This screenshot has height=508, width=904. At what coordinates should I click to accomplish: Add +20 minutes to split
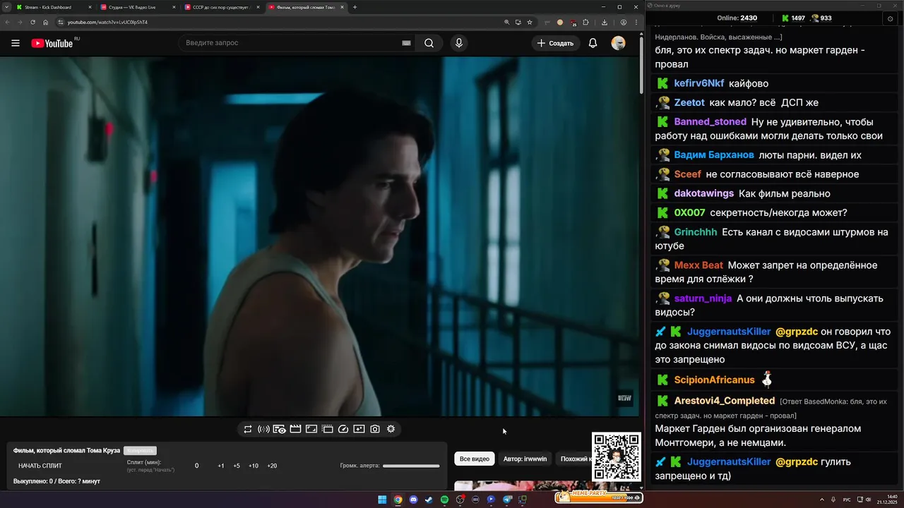[x=272, y=466]
